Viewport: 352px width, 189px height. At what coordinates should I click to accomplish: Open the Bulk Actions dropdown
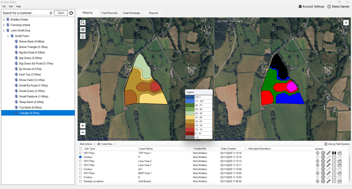pyautogui.click(x=87, y=144)
